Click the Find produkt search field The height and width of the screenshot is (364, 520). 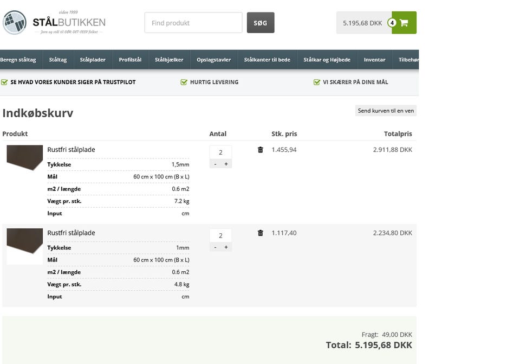(193, 23)
